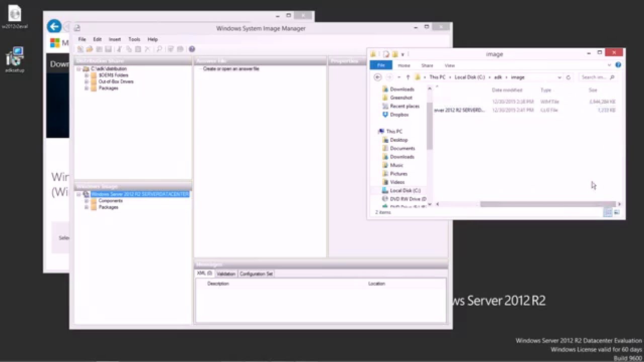644x362 pixels.
Task: Select Windows Server 2012 R2 SERVERDATACENTER image node
Action: [x=140, y=194]
